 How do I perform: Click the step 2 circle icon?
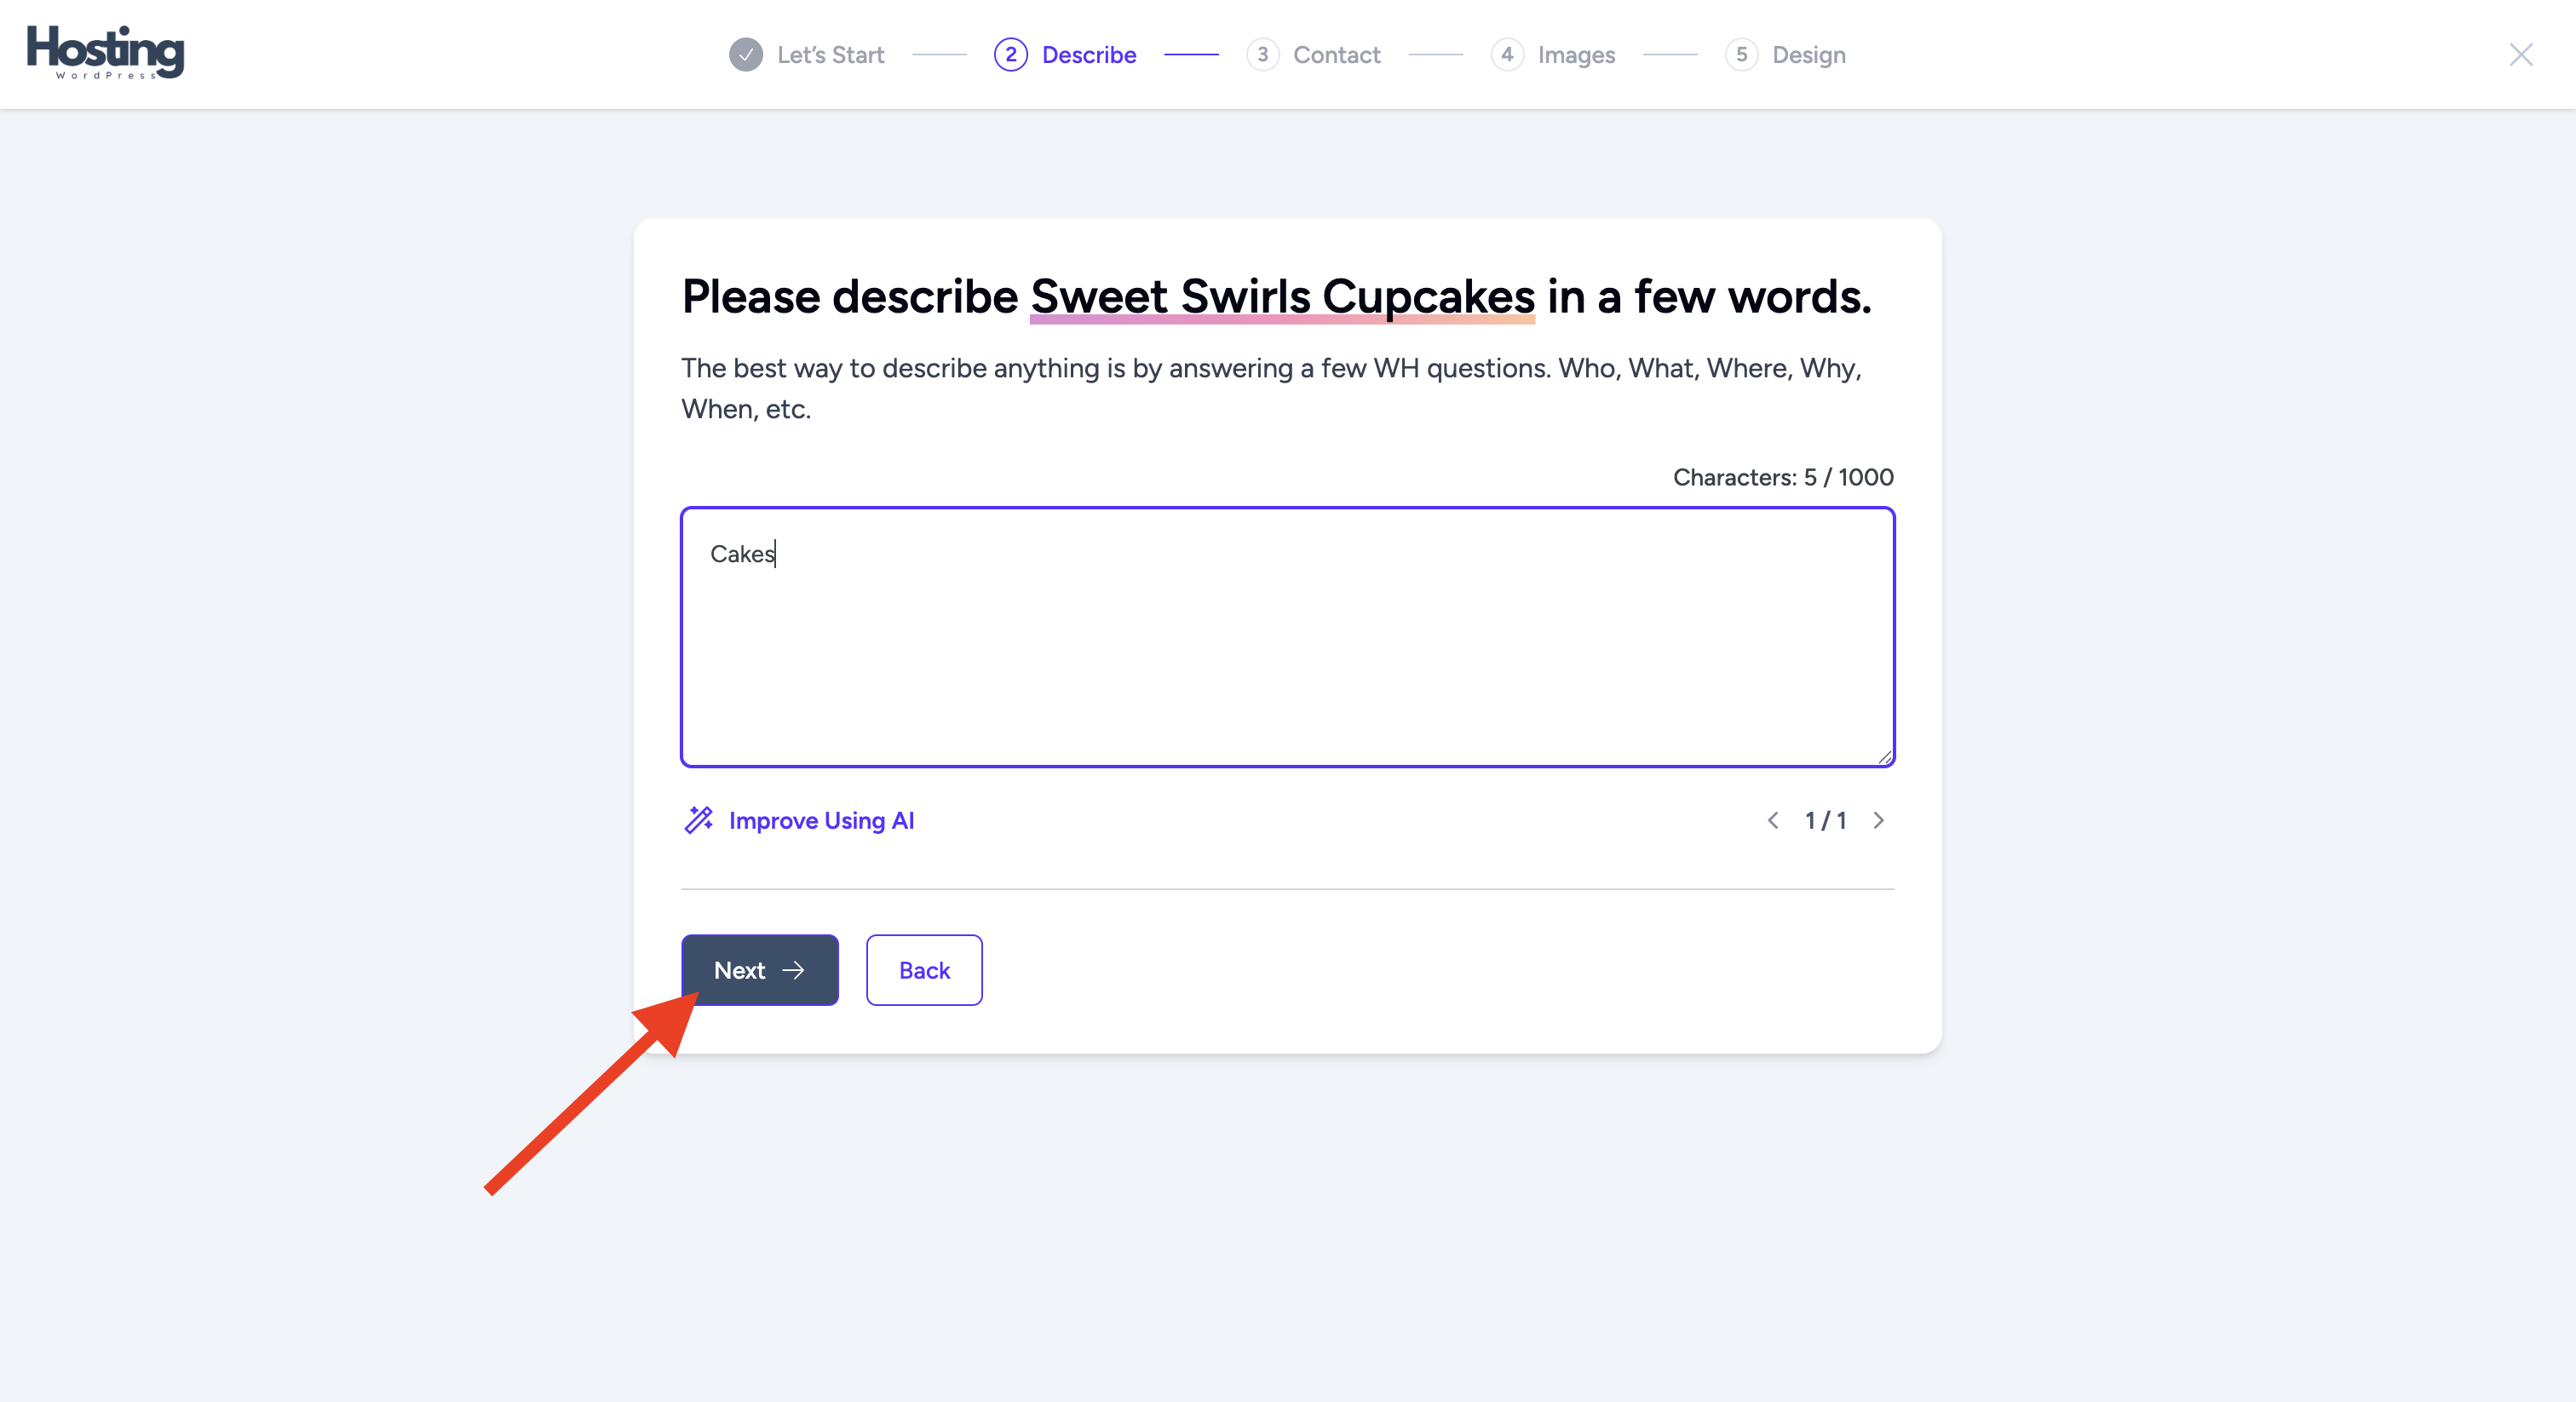[1010, 55]
